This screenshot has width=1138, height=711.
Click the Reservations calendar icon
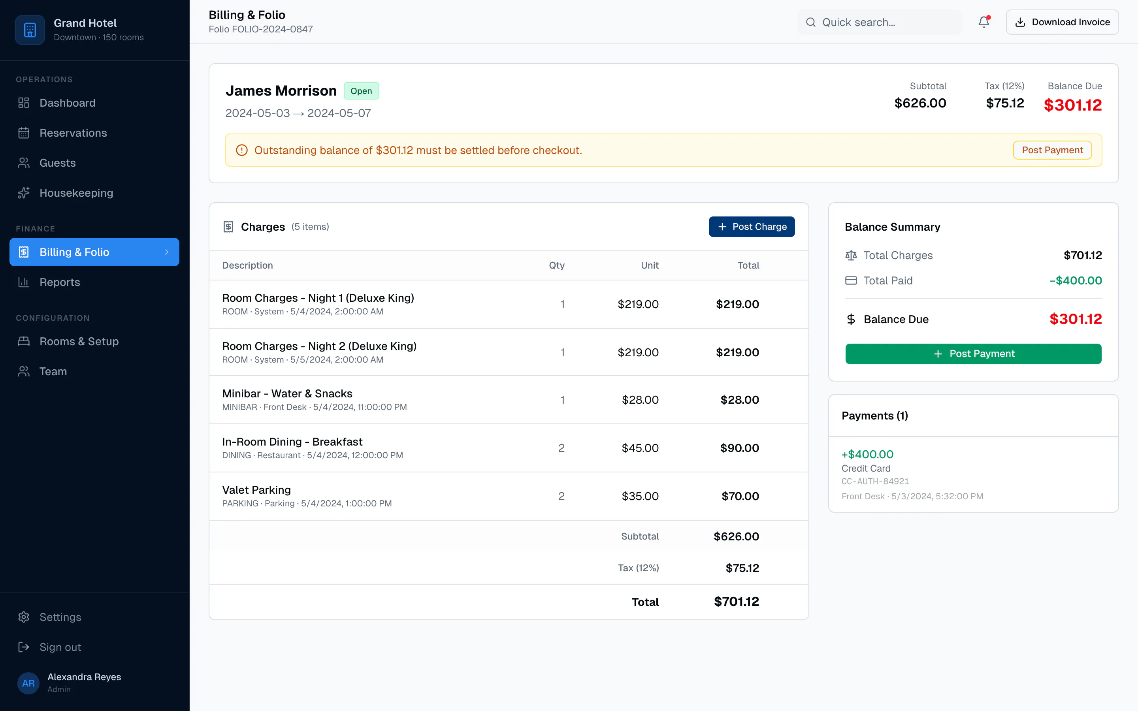click(24, 133)
